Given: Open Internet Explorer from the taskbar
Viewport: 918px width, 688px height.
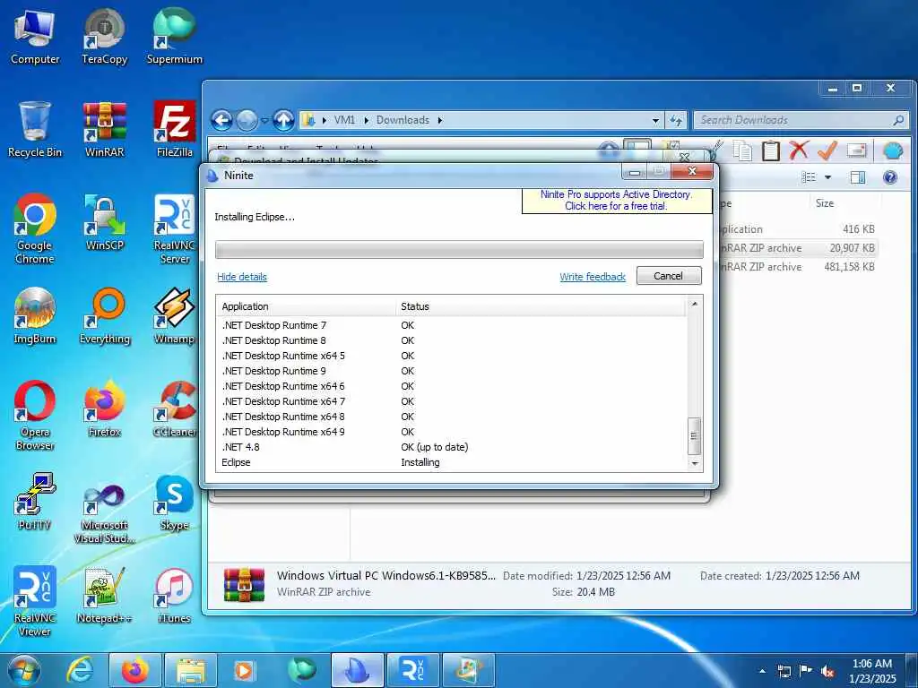Looking at the screenshot, I should (x=79, y=670).
